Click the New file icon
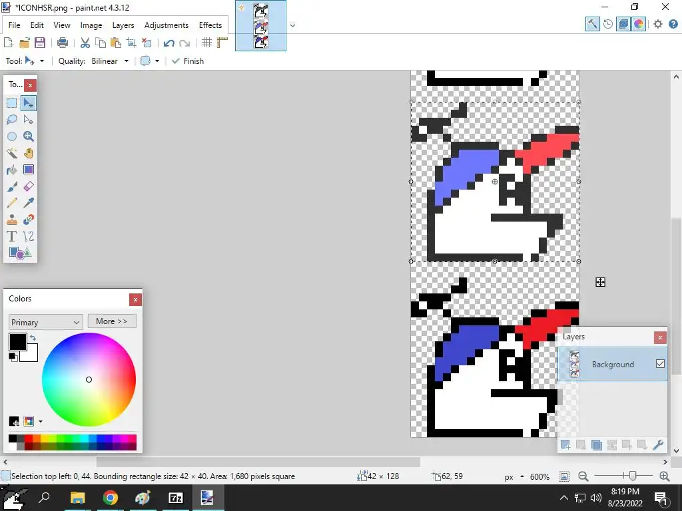Screen dimensions: 682x511 click(x=8, y=43)
